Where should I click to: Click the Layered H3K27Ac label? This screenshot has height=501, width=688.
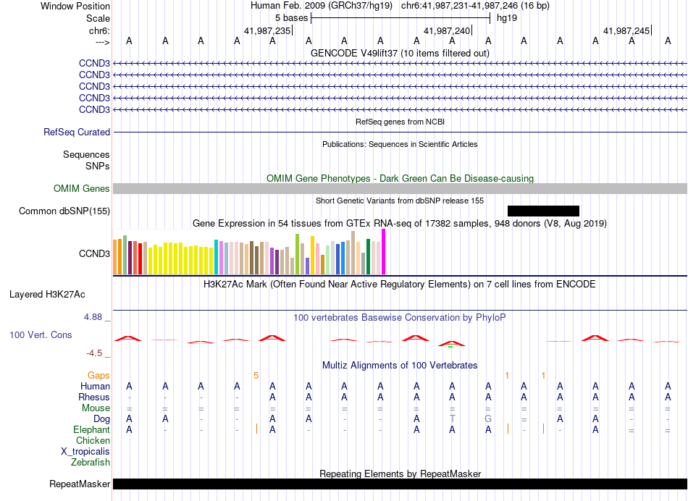click(47, 295)
